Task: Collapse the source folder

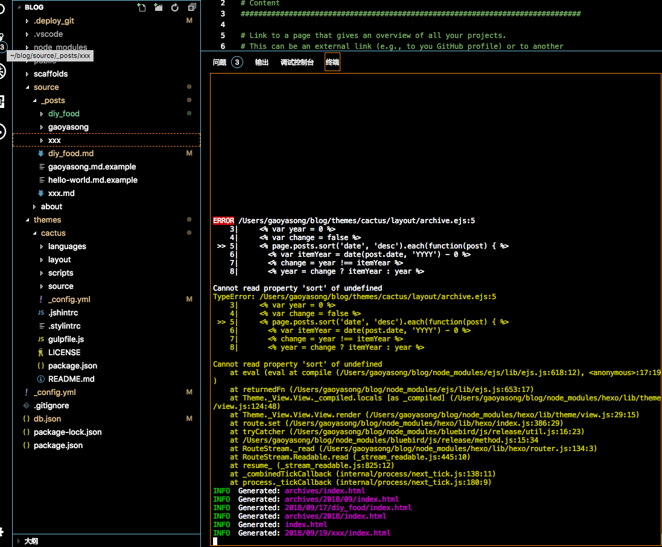Action: (27, 87)
